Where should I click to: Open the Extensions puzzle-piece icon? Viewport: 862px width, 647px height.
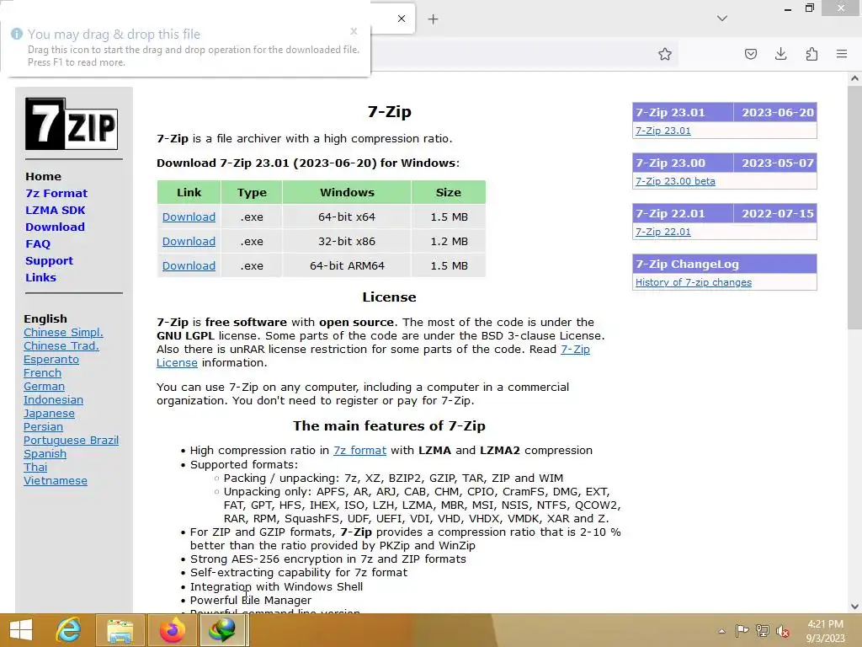click(811, 54)
